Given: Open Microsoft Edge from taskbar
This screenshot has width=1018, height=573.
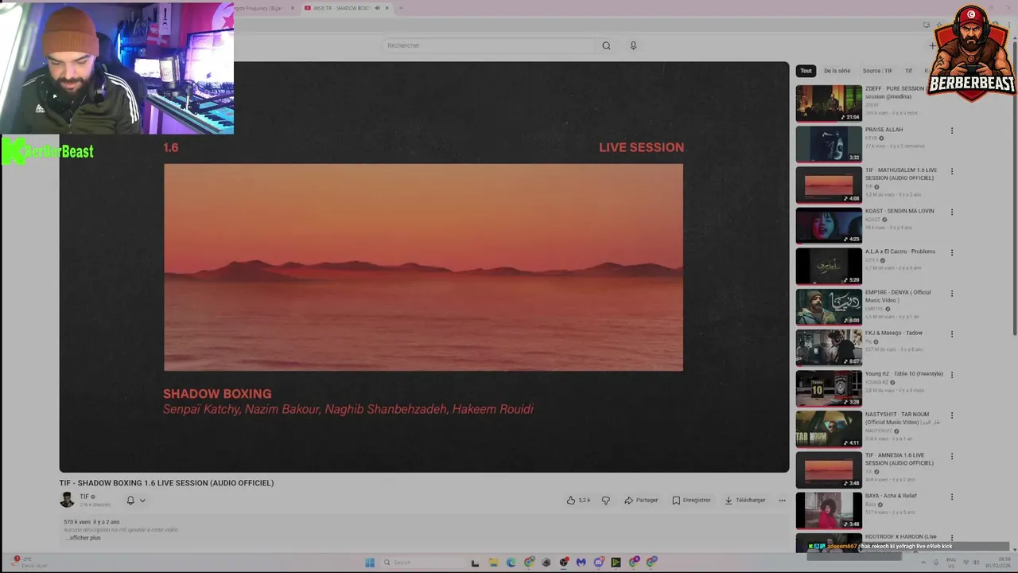Looking at the screenshot, I should [x=511, y=563].
